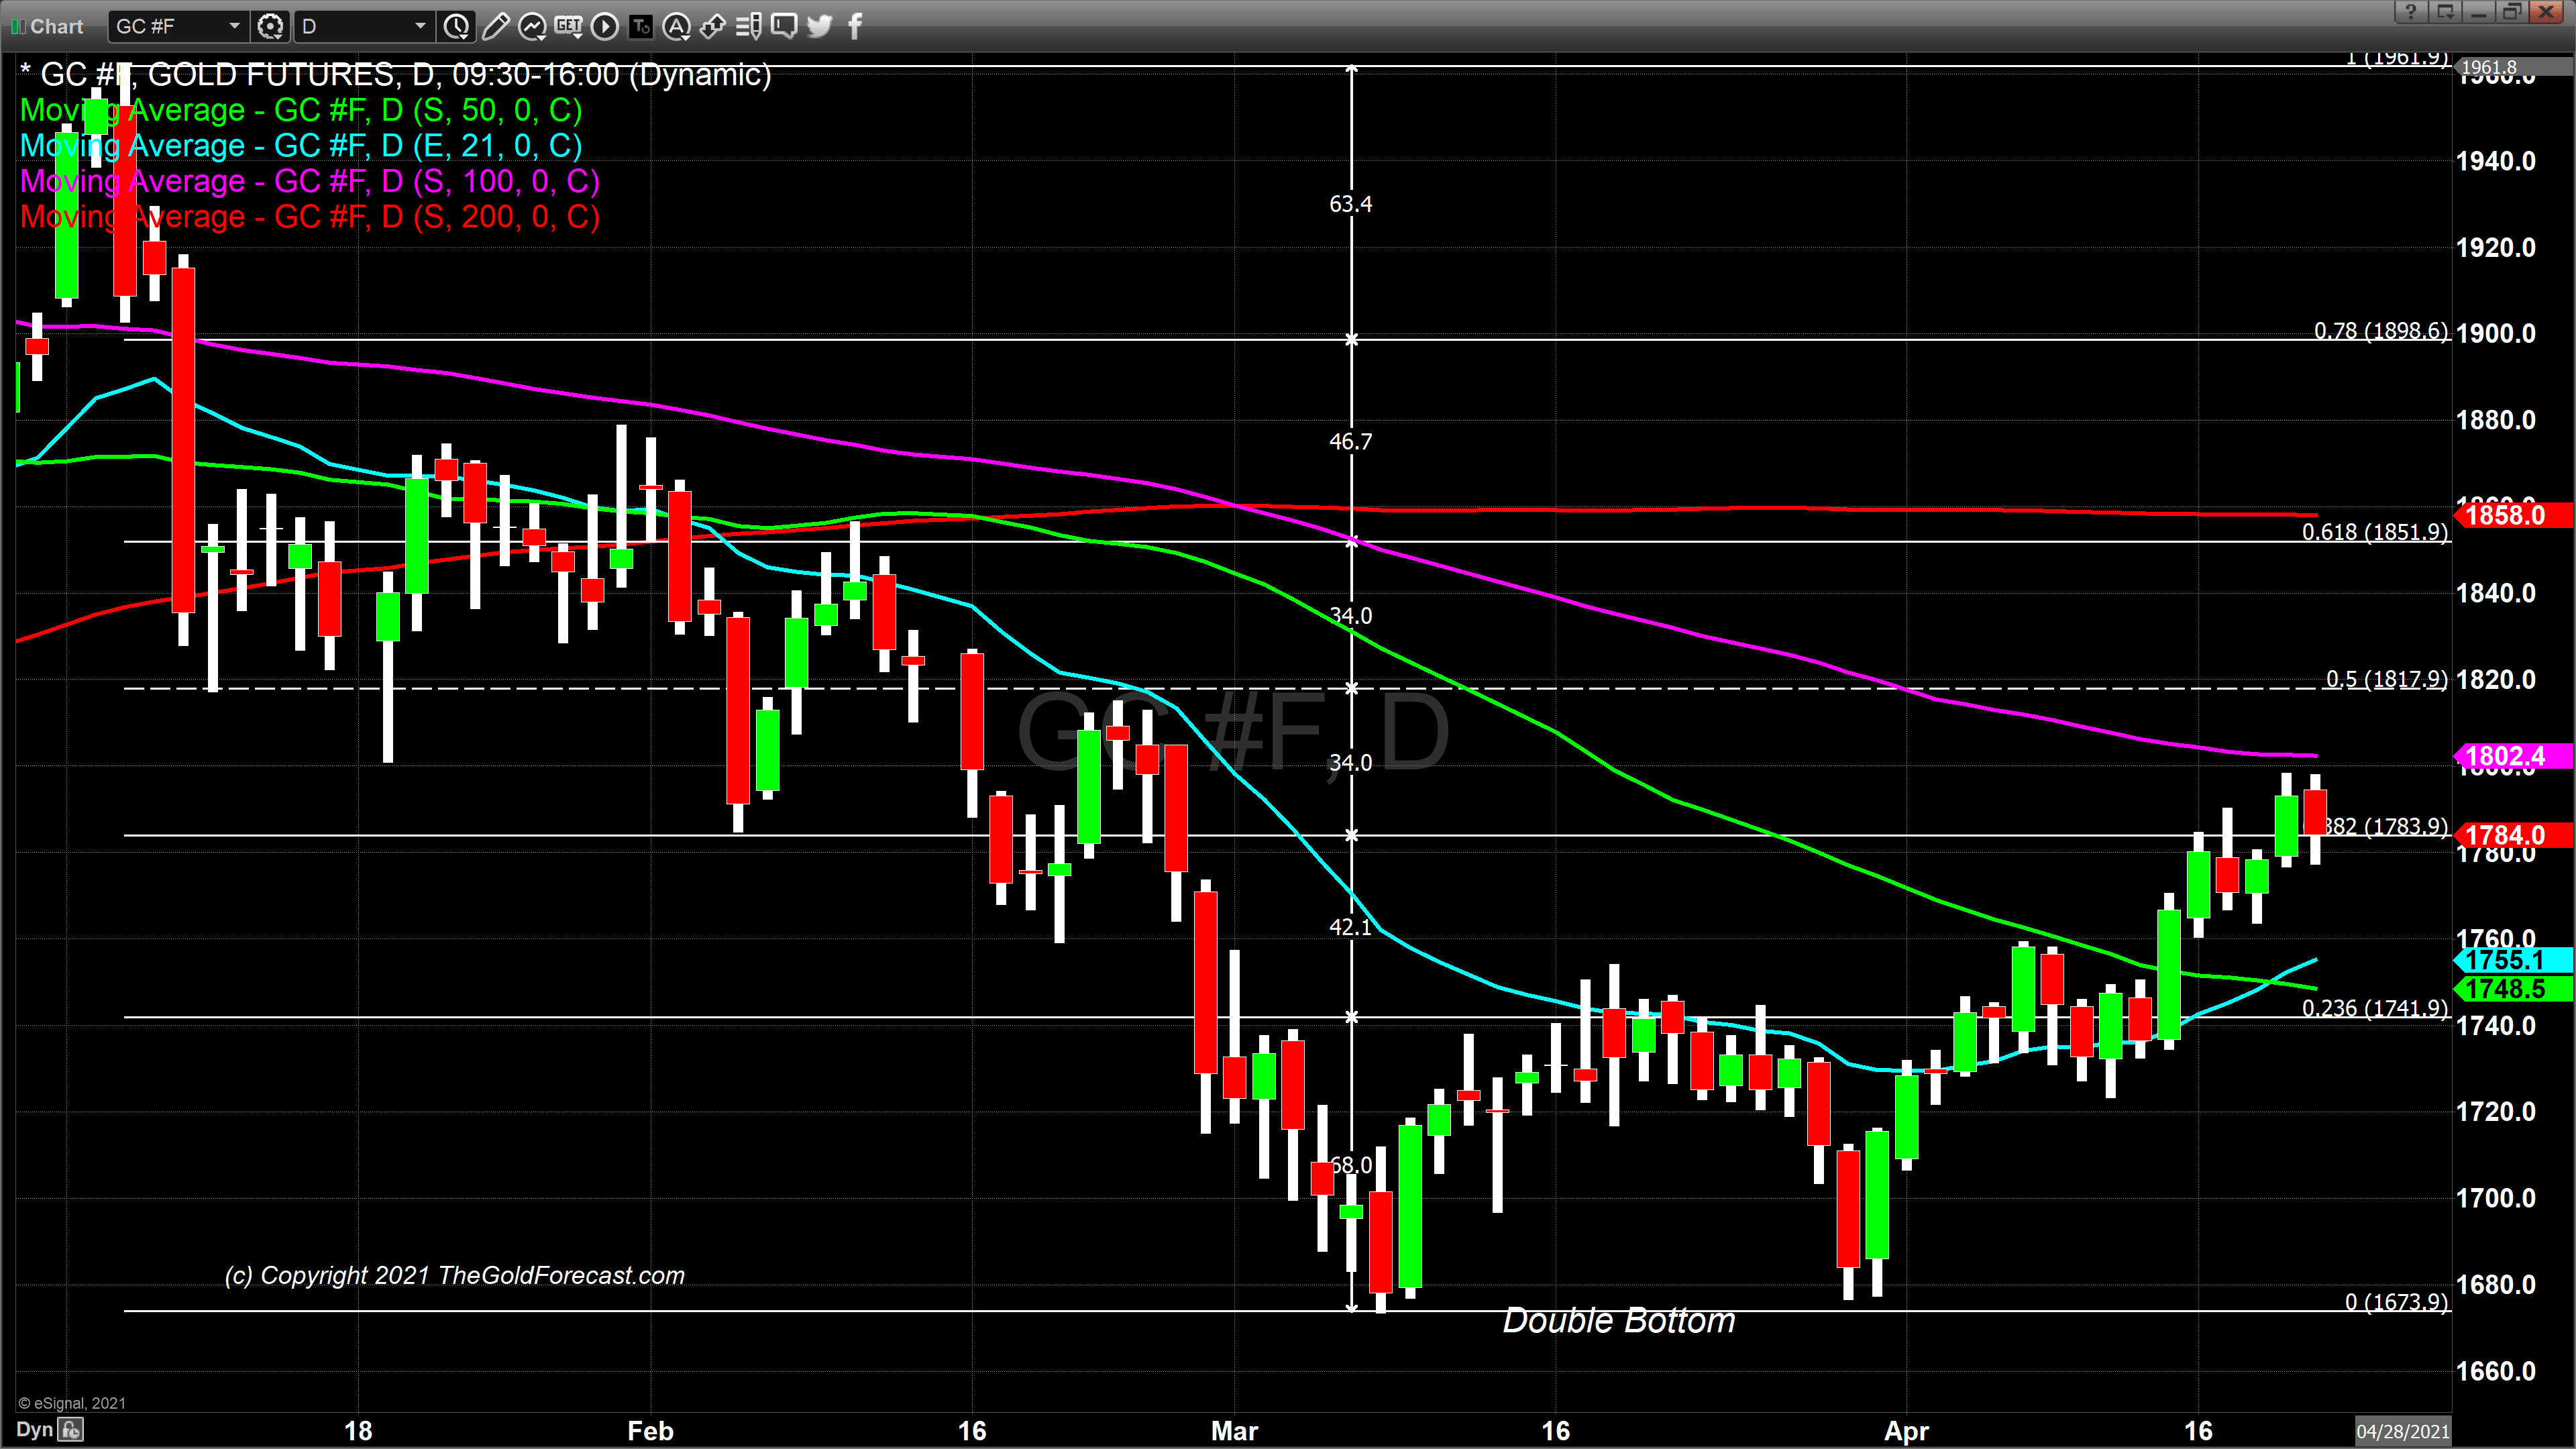Open the alerts A circle icon
The image size is (2576, 1449).
(x=677, y=27)
